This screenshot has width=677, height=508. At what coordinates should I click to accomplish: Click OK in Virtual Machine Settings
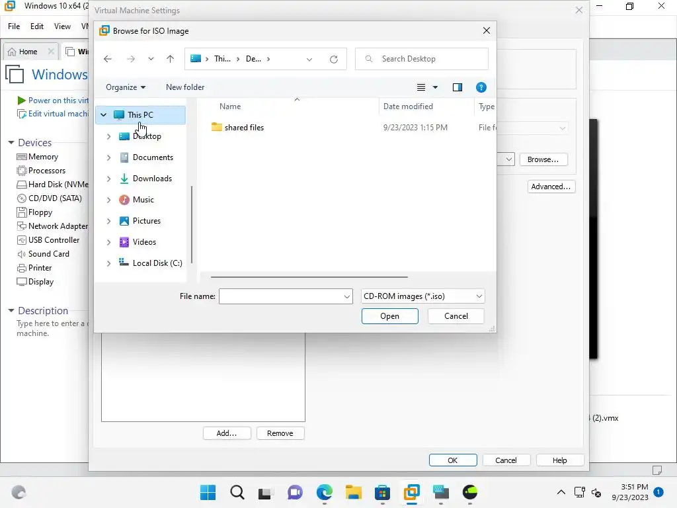pos(452,460)
